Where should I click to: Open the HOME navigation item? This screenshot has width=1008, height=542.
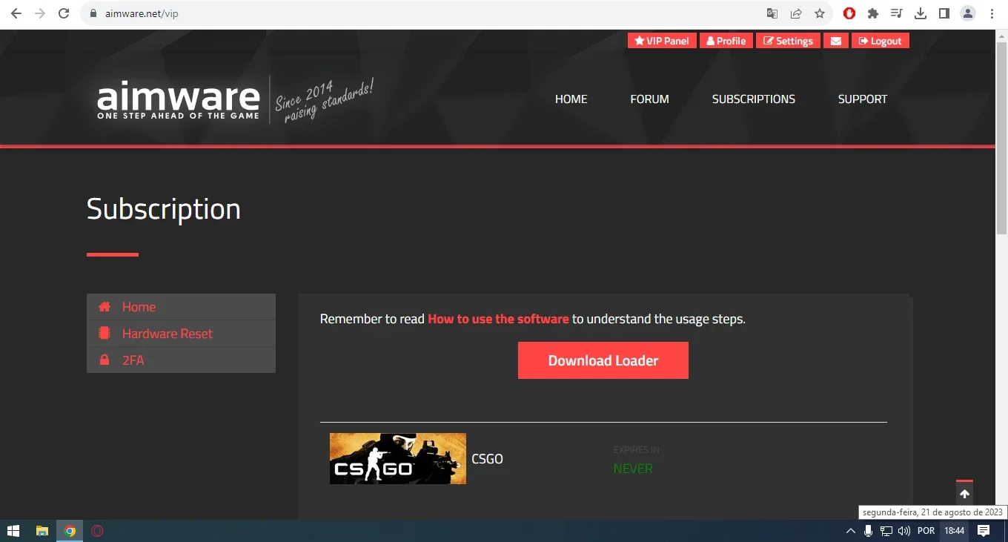[571, 99]
